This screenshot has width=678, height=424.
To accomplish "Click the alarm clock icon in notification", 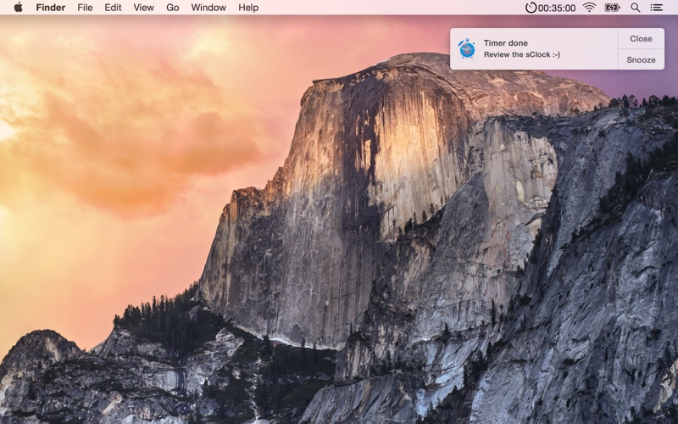I will tap(467, 48).
